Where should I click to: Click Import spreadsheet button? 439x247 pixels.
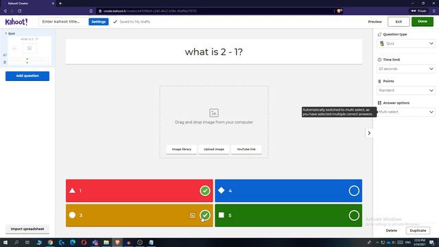click(27, 228)
